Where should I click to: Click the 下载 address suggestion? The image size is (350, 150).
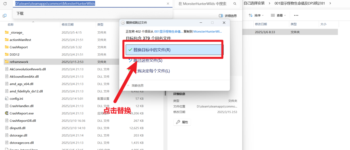[x=20, y=13]
